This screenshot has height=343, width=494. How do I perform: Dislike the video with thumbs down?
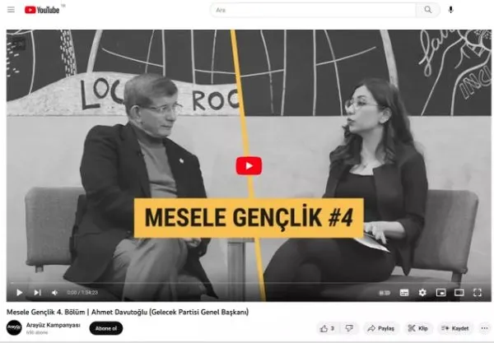[x=349, y=328]
